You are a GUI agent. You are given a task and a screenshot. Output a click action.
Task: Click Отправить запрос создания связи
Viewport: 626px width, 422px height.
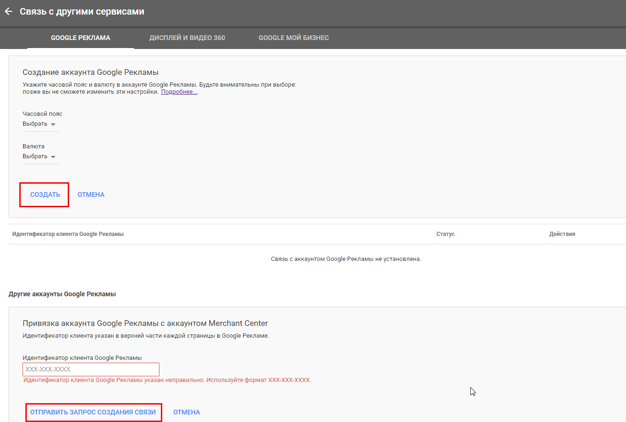[x=93, y=412]
